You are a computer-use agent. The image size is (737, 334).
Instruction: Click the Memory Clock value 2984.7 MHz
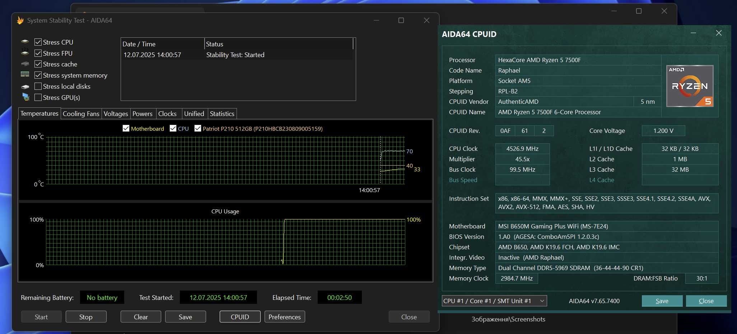coord(517,278)
